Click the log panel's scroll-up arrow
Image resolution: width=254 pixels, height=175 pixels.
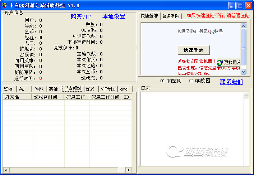point(246,96)
